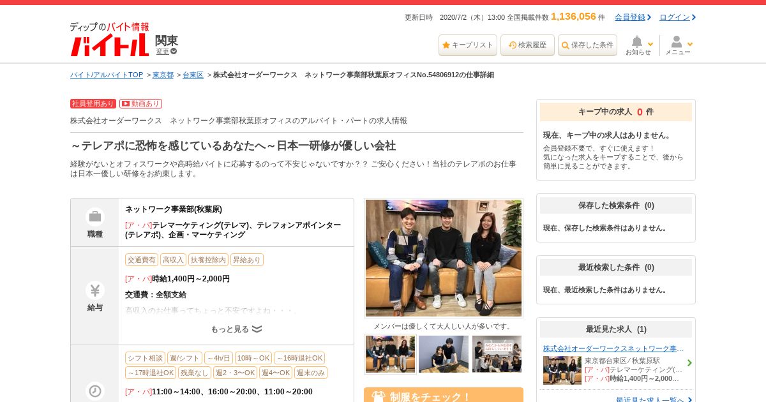The width and height of the screenshot is (766, 402).
Task: Click the green arrow on recent job
Action: 689,363
